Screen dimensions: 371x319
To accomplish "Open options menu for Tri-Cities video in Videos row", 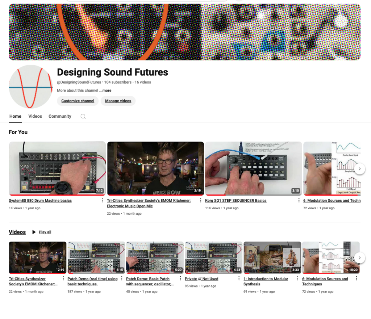I will coord(63,278).
